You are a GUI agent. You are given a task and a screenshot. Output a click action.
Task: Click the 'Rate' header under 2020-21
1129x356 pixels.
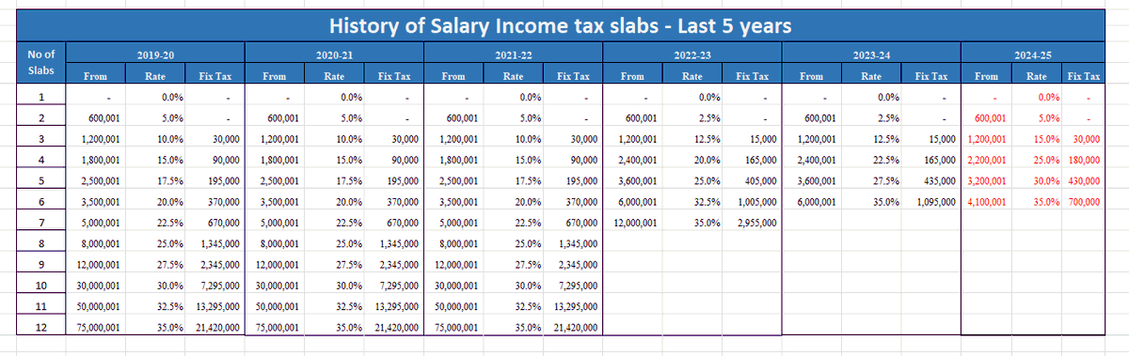(335, 75)
